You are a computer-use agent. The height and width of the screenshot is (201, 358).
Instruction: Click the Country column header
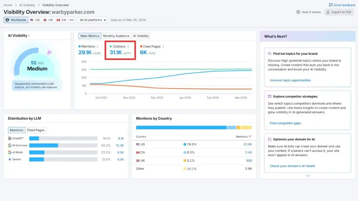coord(141,137)
